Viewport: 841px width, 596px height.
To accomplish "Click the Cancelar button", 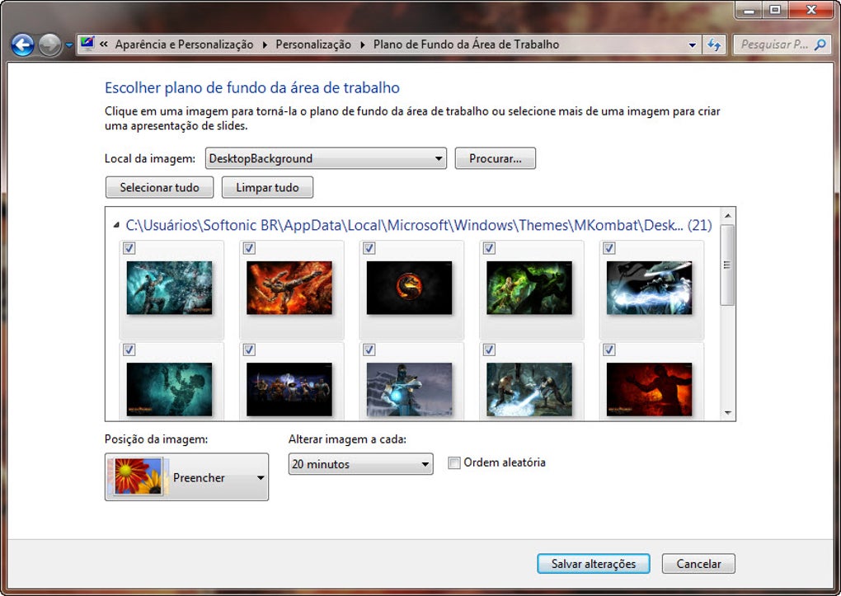I will 698,564.
